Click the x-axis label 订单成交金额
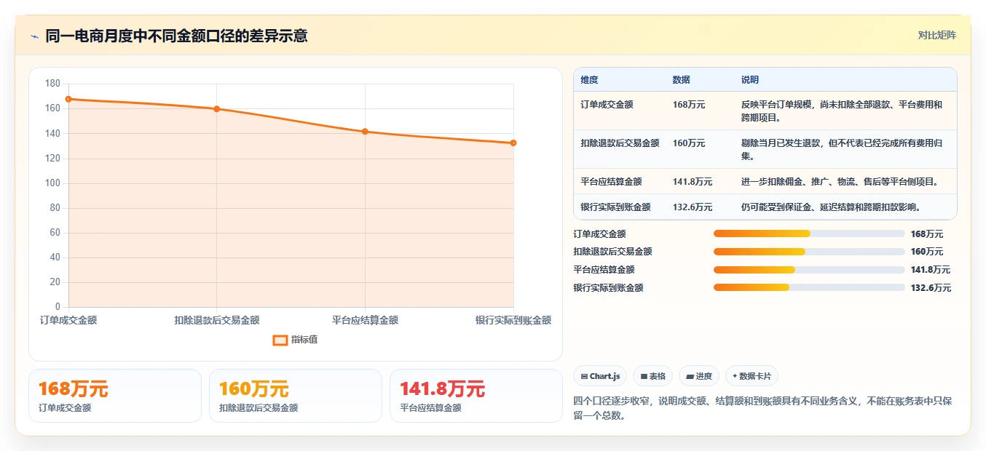 pyautogui.click(x=68, y=320)
